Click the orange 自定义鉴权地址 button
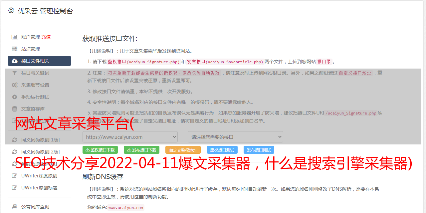426x213 pixels. click(x=183, y=150)
